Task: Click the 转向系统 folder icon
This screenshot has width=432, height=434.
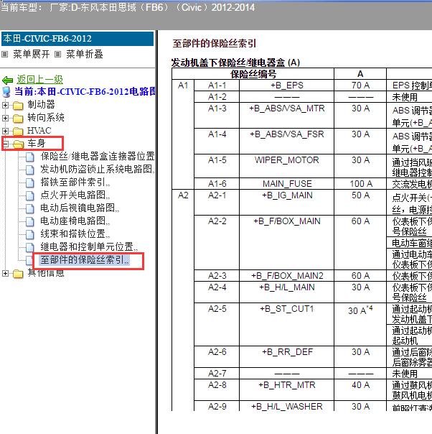Action: pos(18,119)
